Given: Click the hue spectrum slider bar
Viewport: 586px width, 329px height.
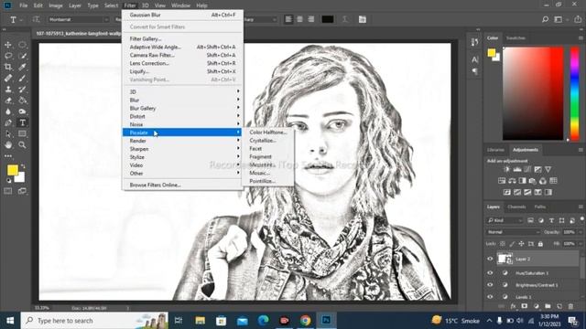Looking at the screenshot, I should tap(575, 93).
